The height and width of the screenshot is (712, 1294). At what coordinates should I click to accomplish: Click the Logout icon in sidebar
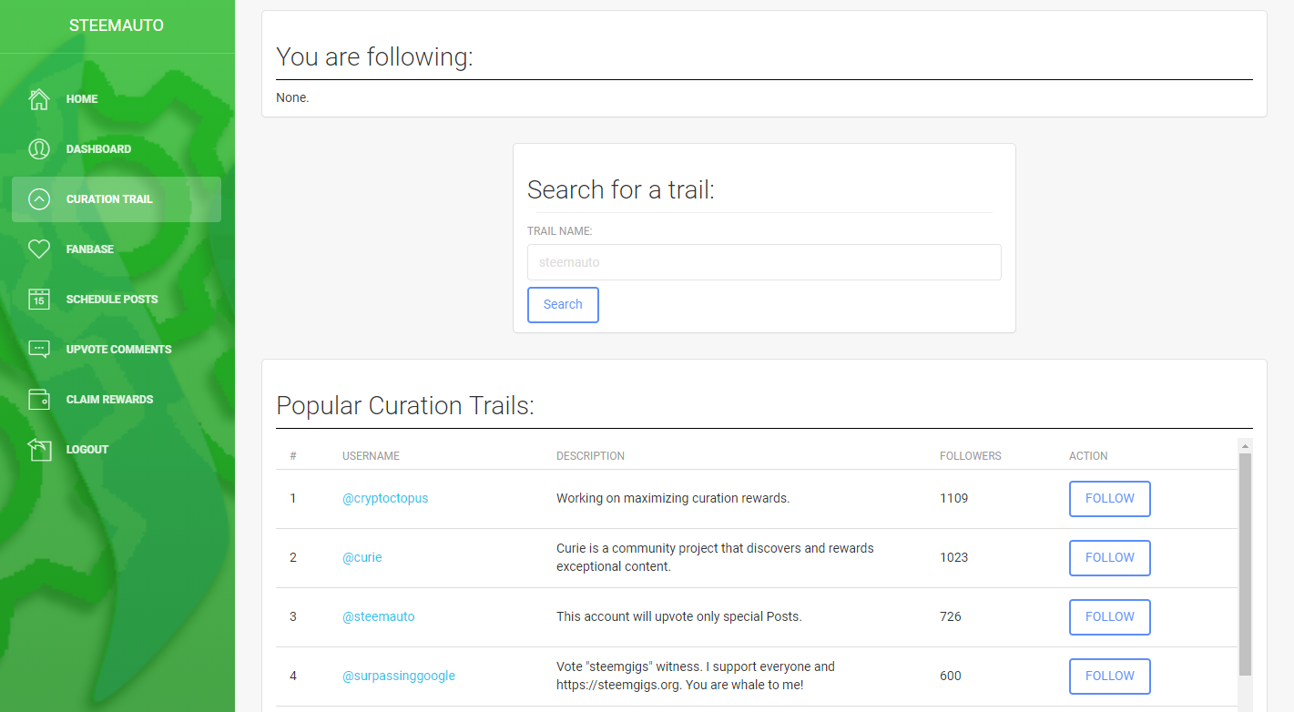pyautogui.click(x=39, y=450)
